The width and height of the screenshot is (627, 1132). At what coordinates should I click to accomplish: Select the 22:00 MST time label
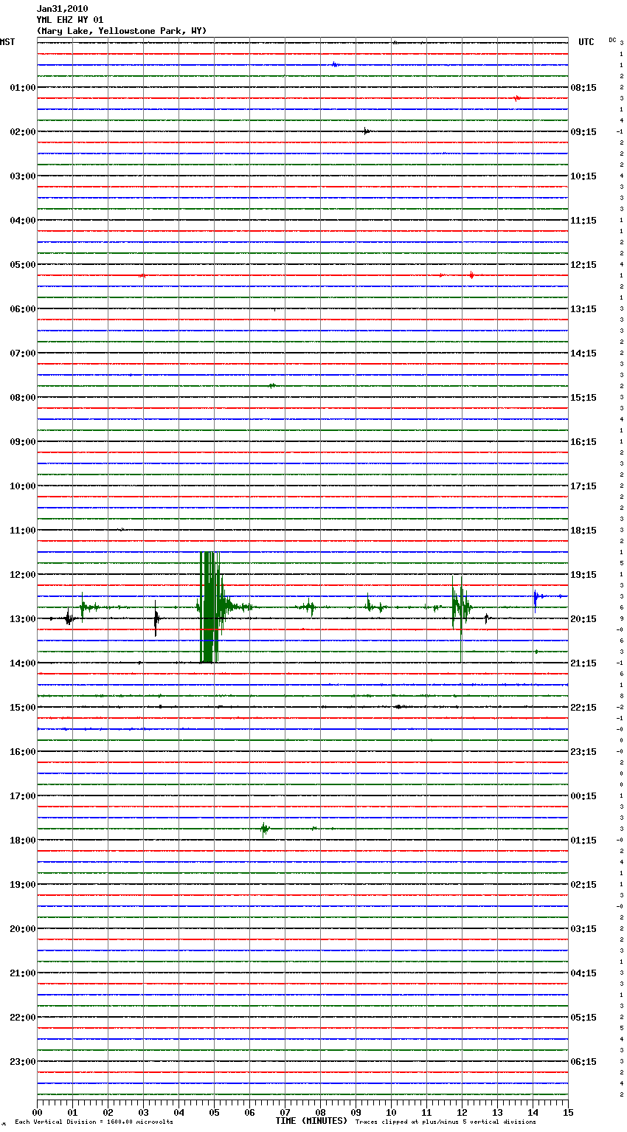pos(23,1018)
